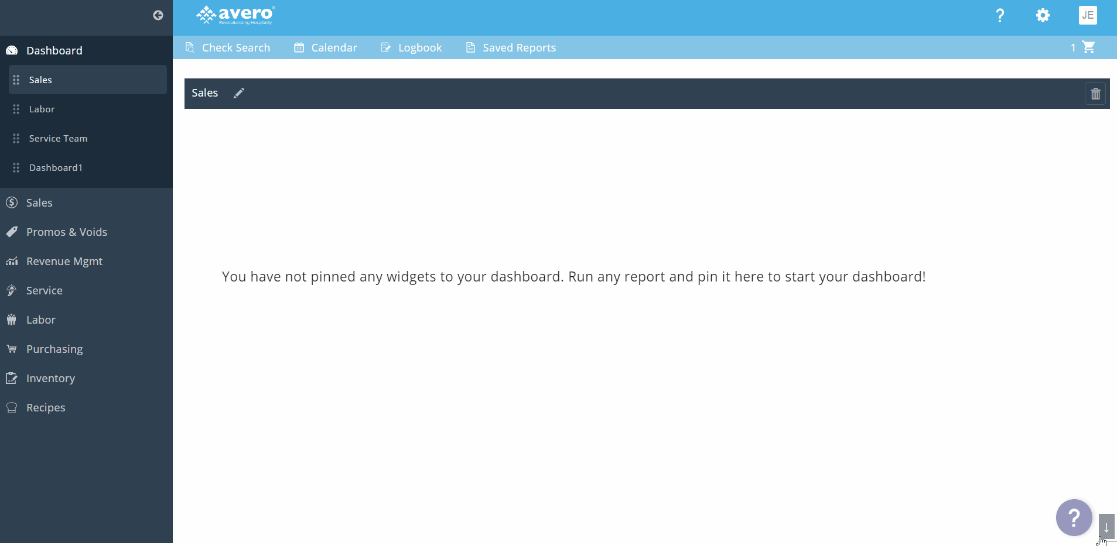
Task: Collapse the sidebar with the back arrow
Action: 158,15
